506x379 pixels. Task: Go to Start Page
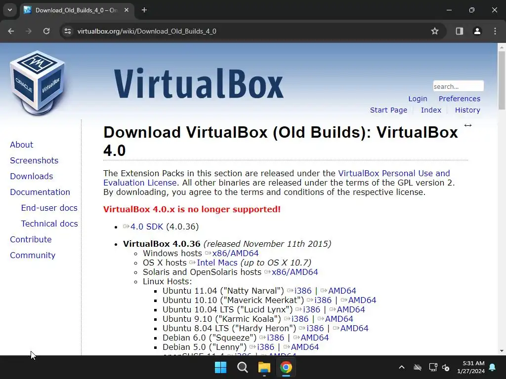click(388, 110)
